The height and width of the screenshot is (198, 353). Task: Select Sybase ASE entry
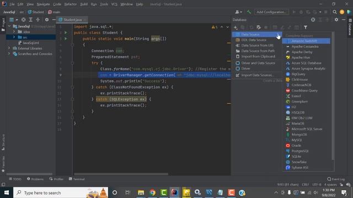306,167
